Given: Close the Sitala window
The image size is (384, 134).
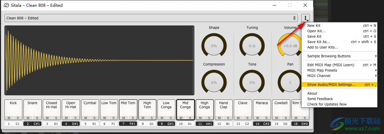Looking at the screenshot, I should (305, 5).
